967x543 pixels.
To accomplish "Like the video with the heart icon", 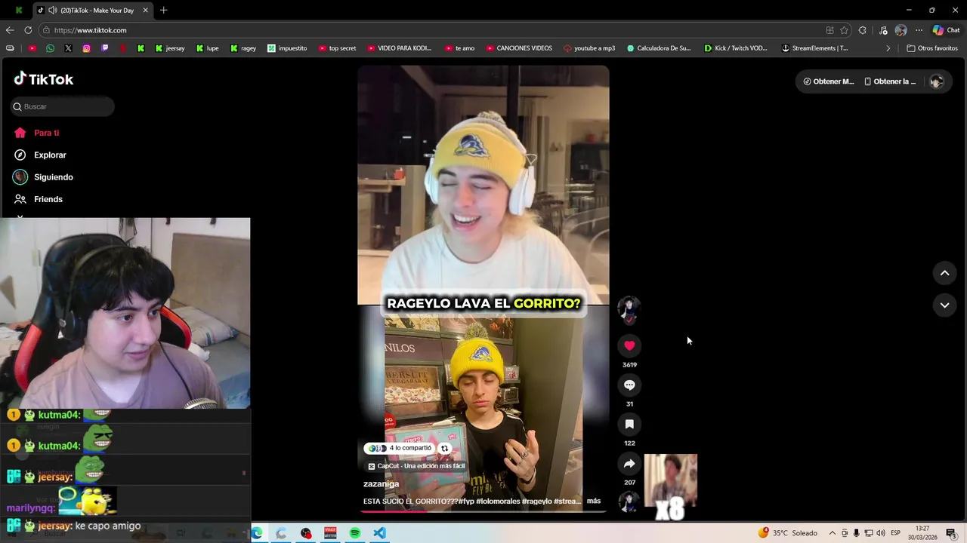I will coord(629,345).
